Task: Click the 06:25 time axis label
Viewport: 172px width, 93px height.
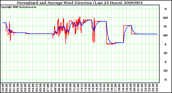Action: (x=44, y=88)
